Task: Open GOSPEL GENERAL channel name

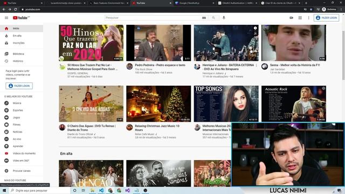Action: click(78, 73)
